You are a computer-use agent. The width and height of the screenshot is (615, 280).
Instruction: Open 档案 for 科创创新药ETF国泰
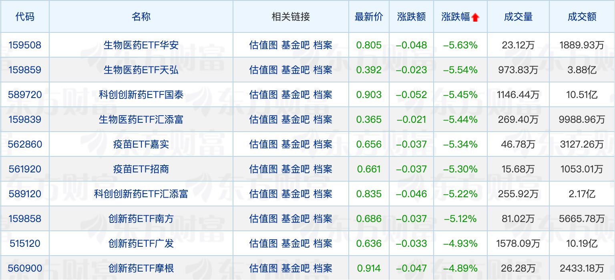tap(323, 95)
